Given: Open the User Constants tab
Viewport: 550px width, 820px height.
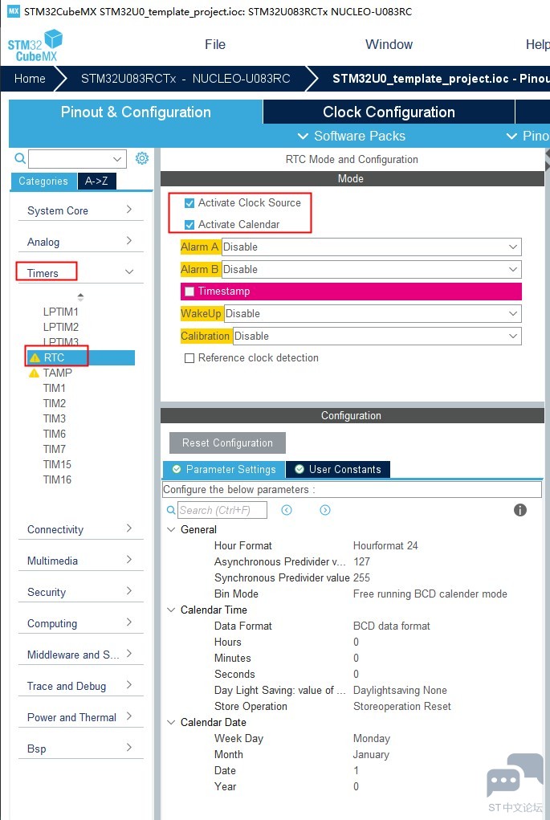Looking at the screenshot, I should point(338,469).
